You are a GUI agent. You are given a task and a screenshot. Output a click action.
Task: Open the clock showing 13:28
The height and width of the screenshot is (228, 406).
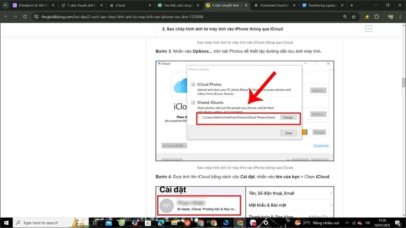(382, 223)
